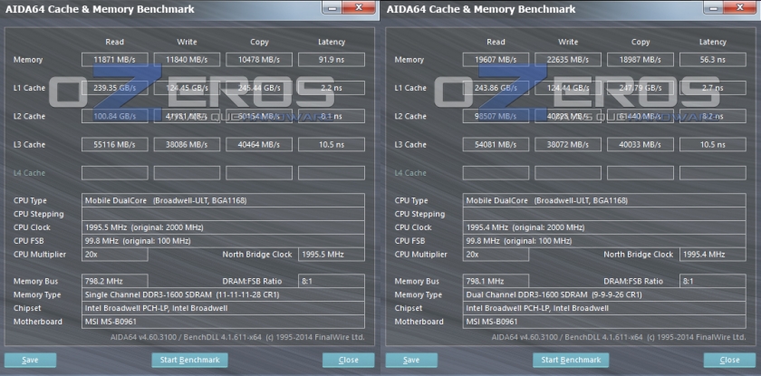Click L3 Cache Read value 54081 MB/s
This screenshot has width=761, height=376.
tap(496, 145)
